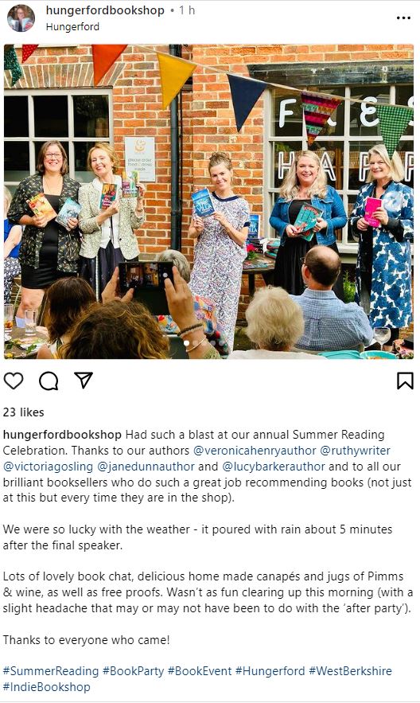The width and height of the screenshot is (420, 703).
Task: Open the Hungerford location link
Action: coord(72,26)
